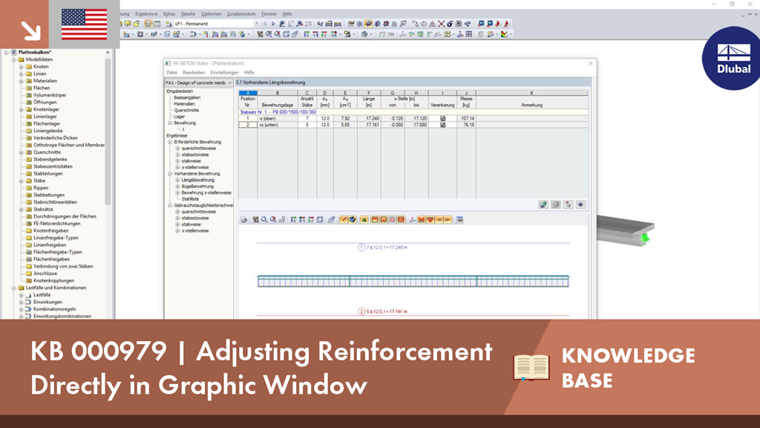Select Bügelbewehrung in the dialog tree
The width and height of the screenshot is (760, 428).
197,187
